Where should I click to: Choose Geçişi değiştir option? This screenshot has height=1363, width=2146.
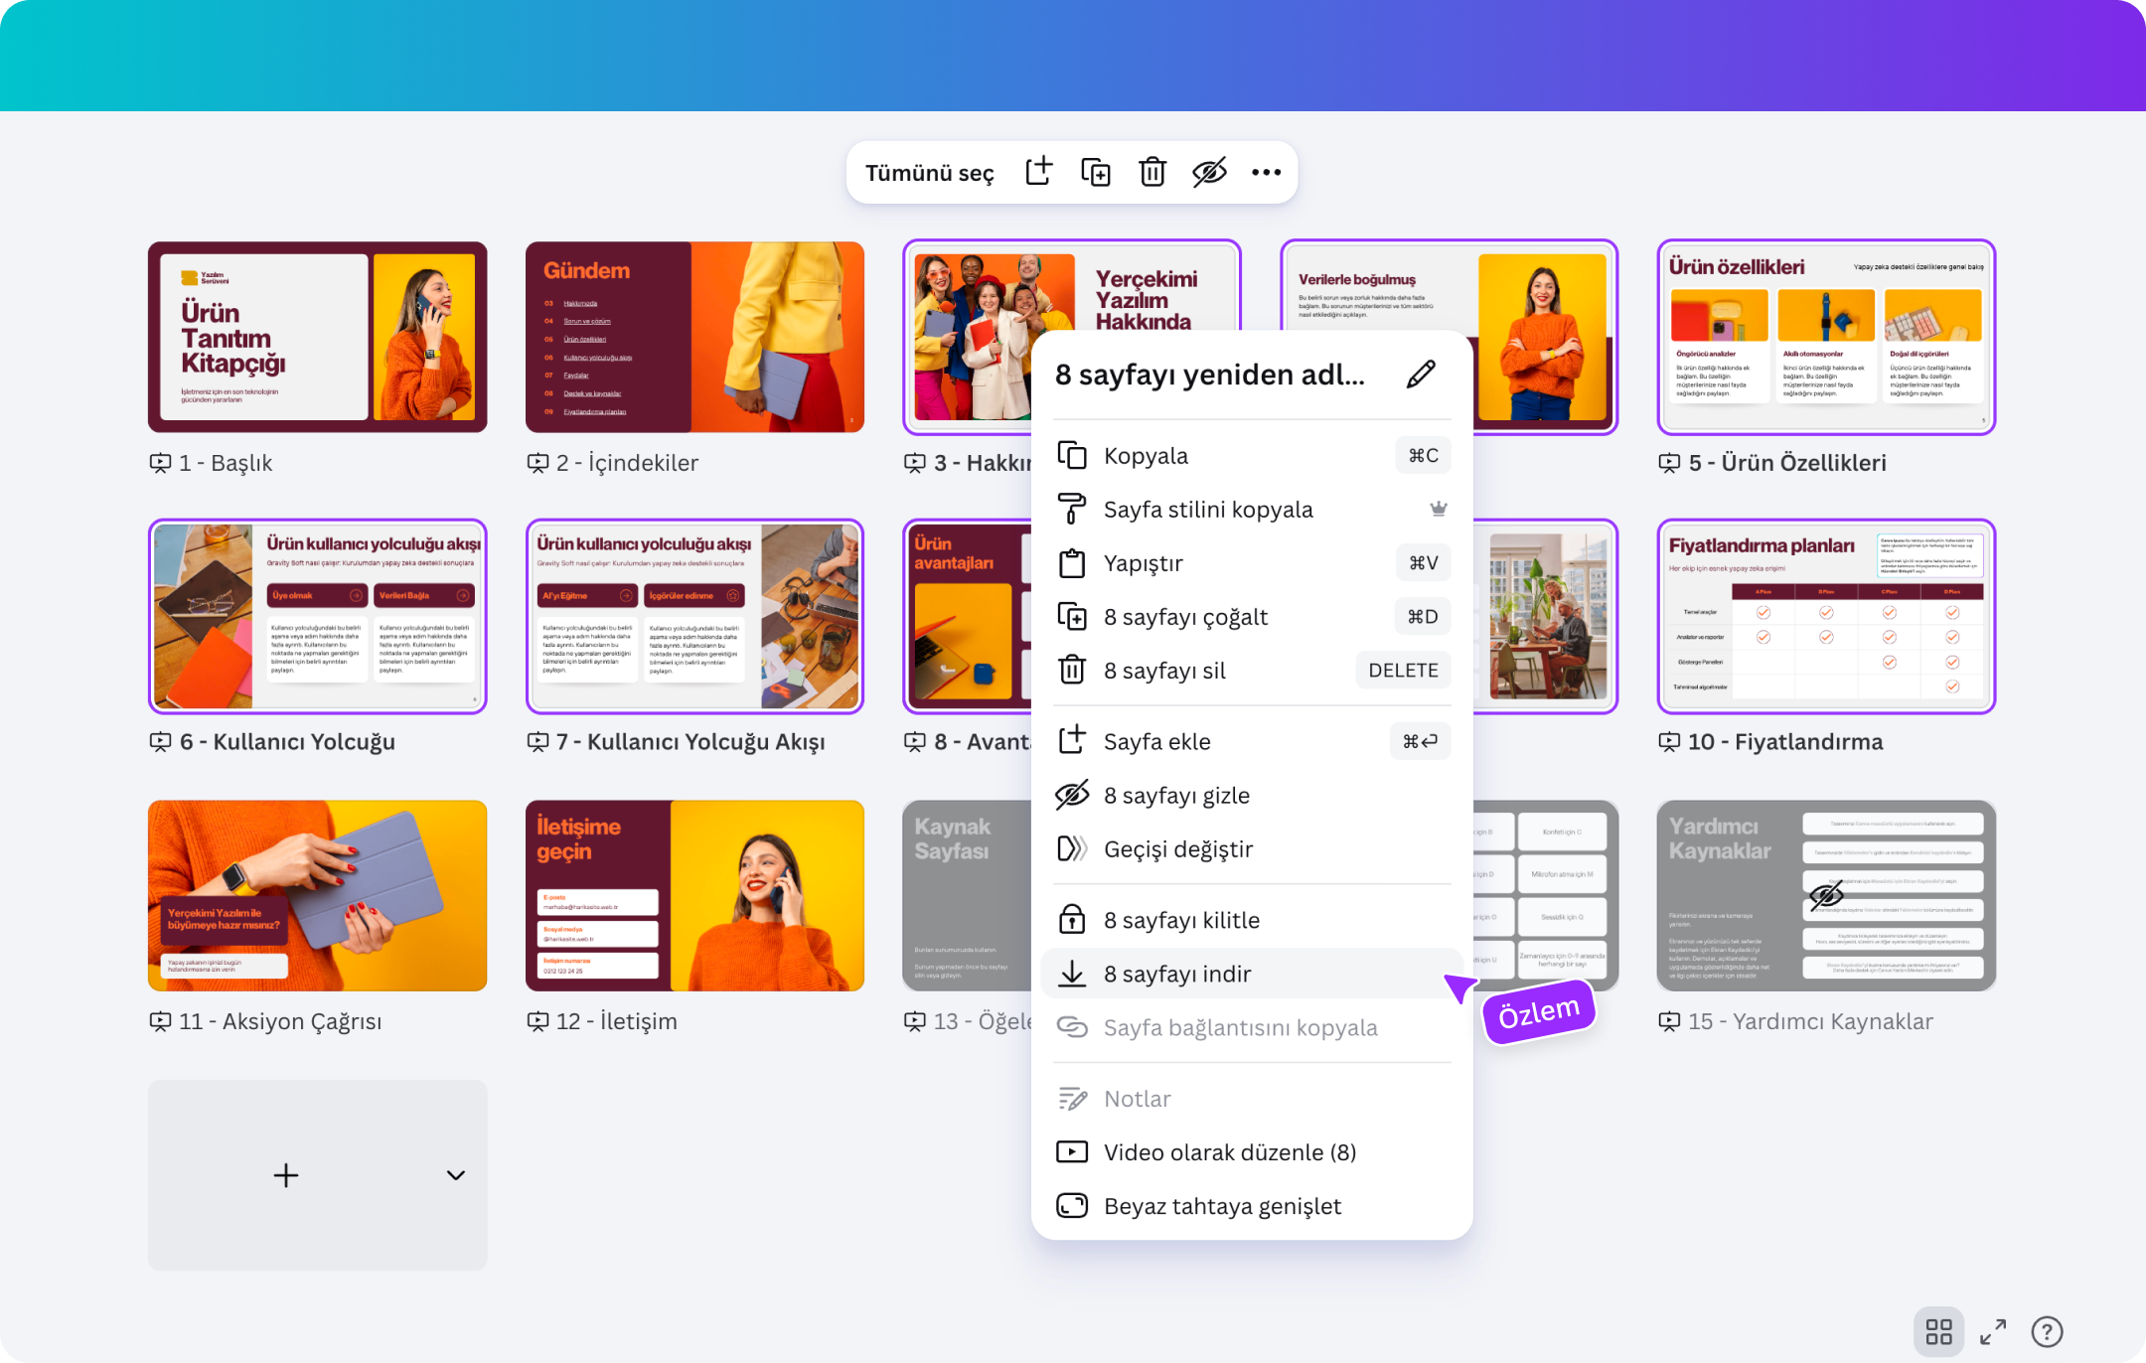tap(1252, 848)
